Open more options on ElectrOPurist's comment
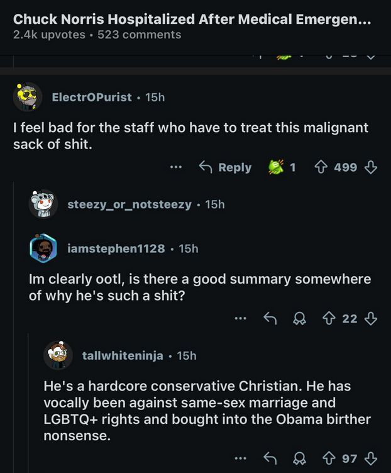Image resolution: width=391 pixels, height=473 pixels. 176,167
